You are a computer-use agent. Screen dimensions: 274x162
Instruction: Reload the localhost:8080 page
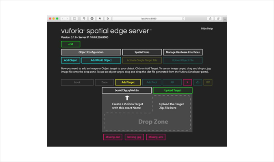183,19
